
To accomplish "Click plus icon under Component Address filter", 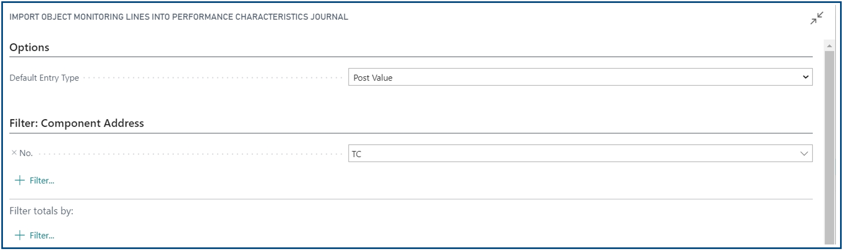I will tap(20, 180).
